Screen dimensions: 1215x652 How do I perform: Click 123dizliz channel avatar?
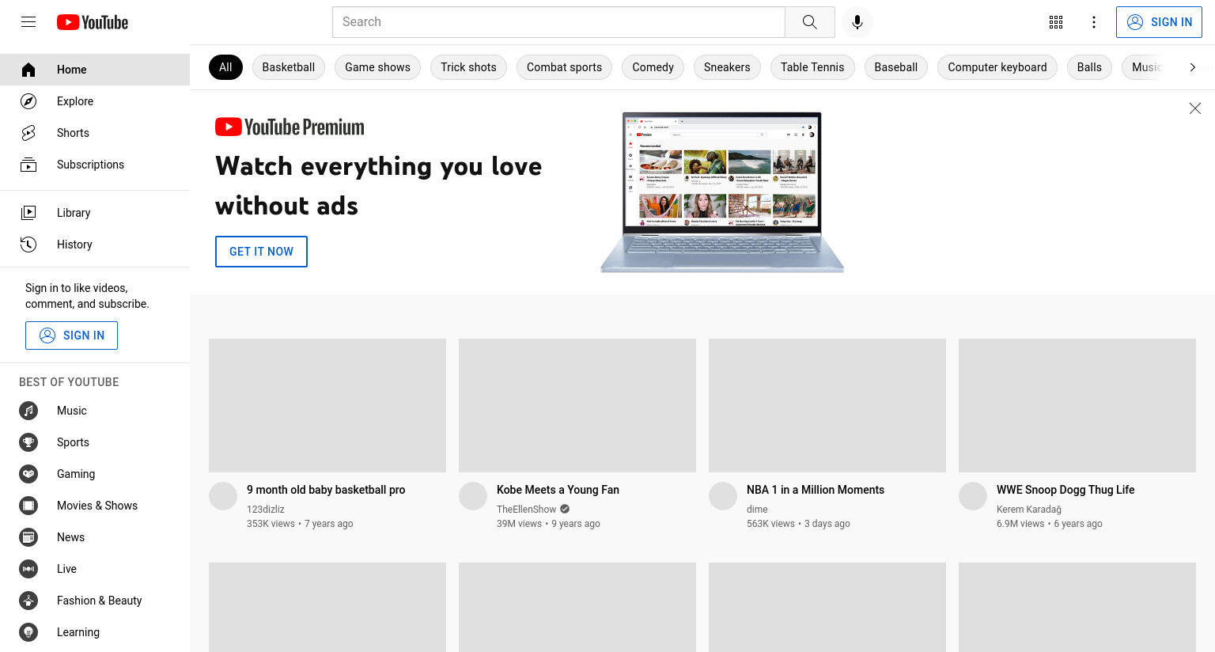coord(223,496)
